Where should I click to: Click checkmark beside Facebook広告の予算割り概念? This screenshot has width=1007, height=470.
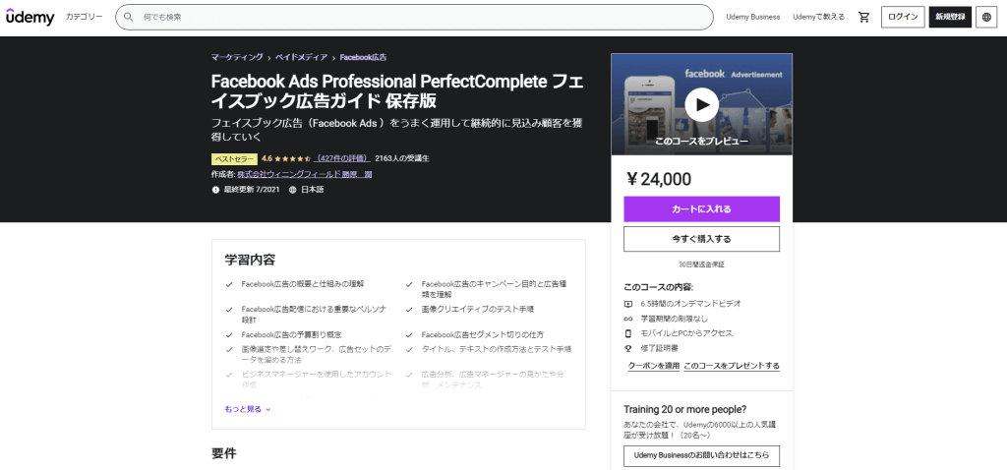coord(229,335)
